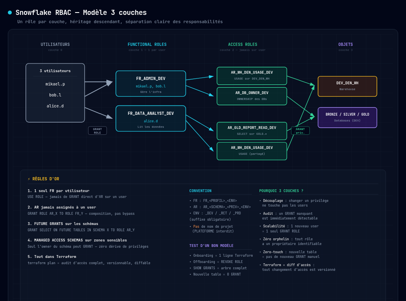Viewport: 406px width, 301px height.
Task: Select 'GRANT SELECT ON FUTURE TABLES IN SCHEMA X'
Action: pos(81,230)
